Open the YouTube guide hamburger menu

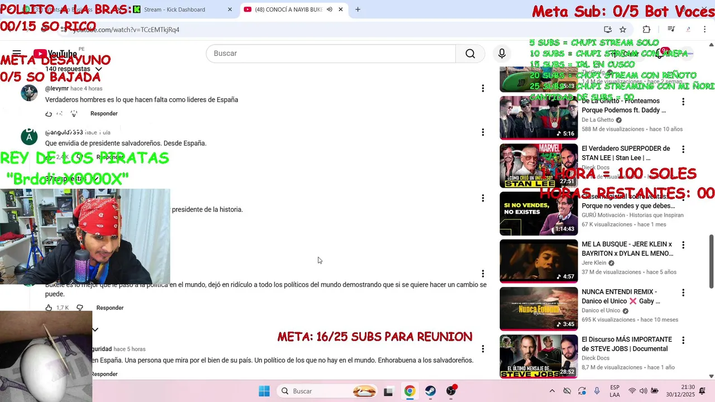coord(17,54)
